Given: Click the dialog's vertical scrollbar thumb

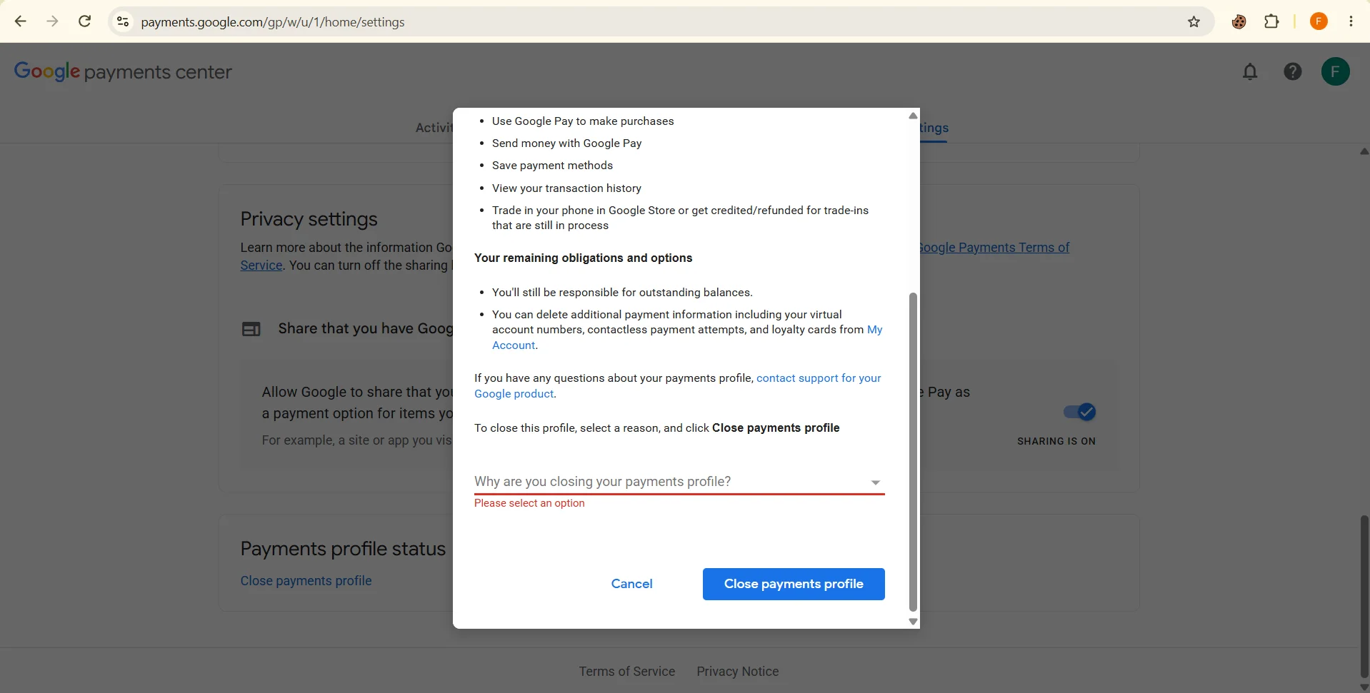Looking at the screenshot, I should pyautogui.click(x=913, y=452).
